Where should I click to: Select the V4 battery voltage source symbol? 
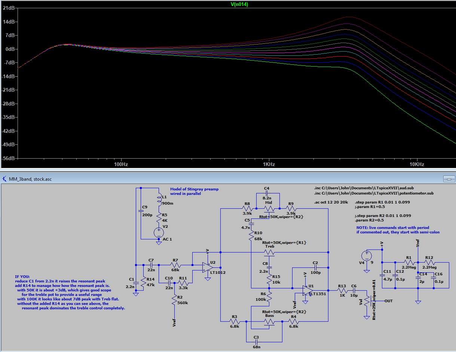pos(367,256)
